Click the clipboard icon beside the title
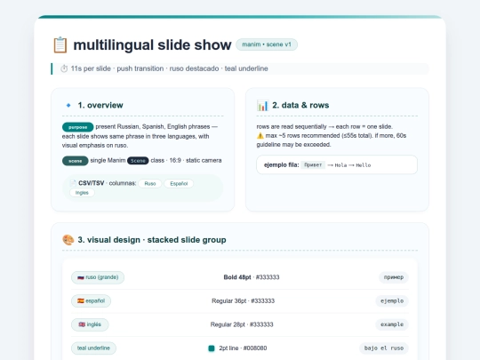The width and height of the screenshot is (480, 360). (60, 45)
